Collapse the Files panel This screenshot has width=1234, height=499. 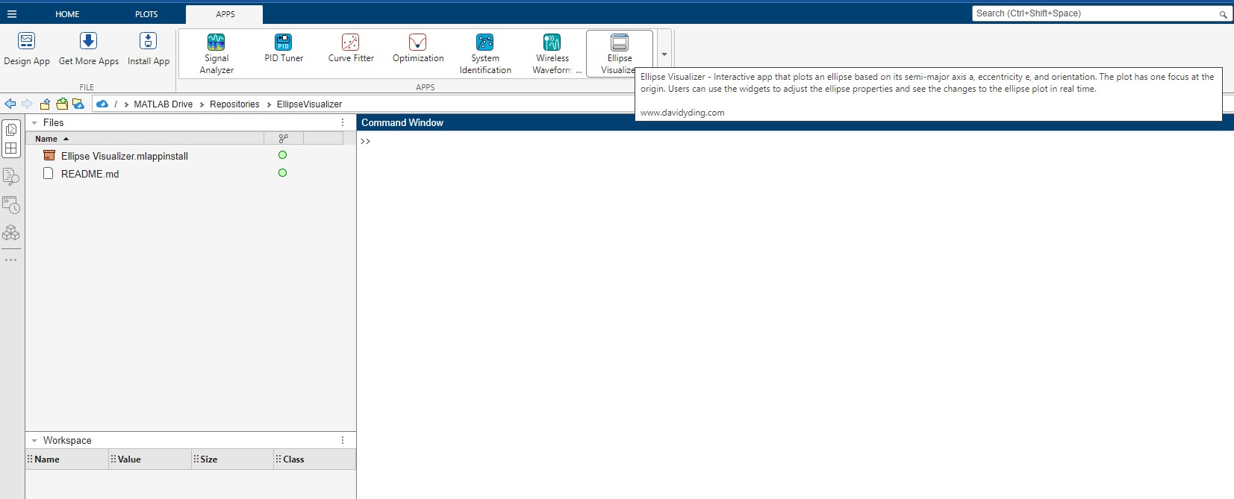coord(34,122)
